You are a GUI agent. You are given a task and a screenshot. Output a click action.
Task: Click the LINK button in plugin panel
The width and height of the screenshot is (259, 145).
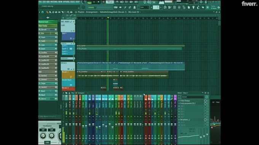tap(47, 142)
